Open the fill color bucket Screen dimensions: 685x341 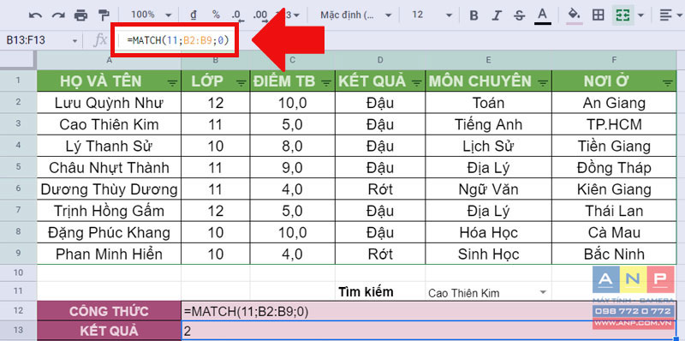click(575, 15)
